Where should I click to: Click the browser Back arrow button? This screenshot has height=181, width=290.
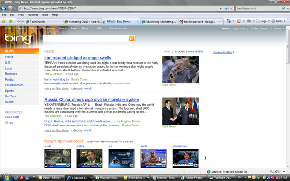click(x=3, y=8)
